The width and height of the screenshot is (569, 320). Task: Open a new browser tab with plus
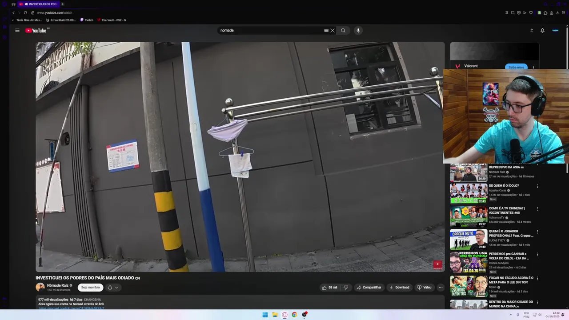point(62,4)
